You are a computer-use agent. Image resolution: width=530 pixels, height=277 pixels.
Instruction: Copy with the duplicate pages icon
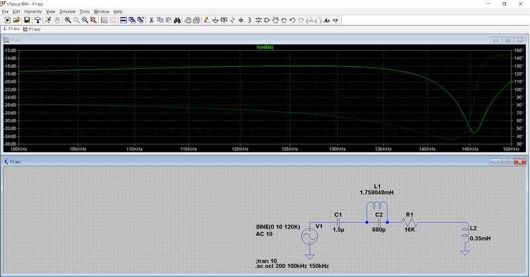[x=160, y=20]
